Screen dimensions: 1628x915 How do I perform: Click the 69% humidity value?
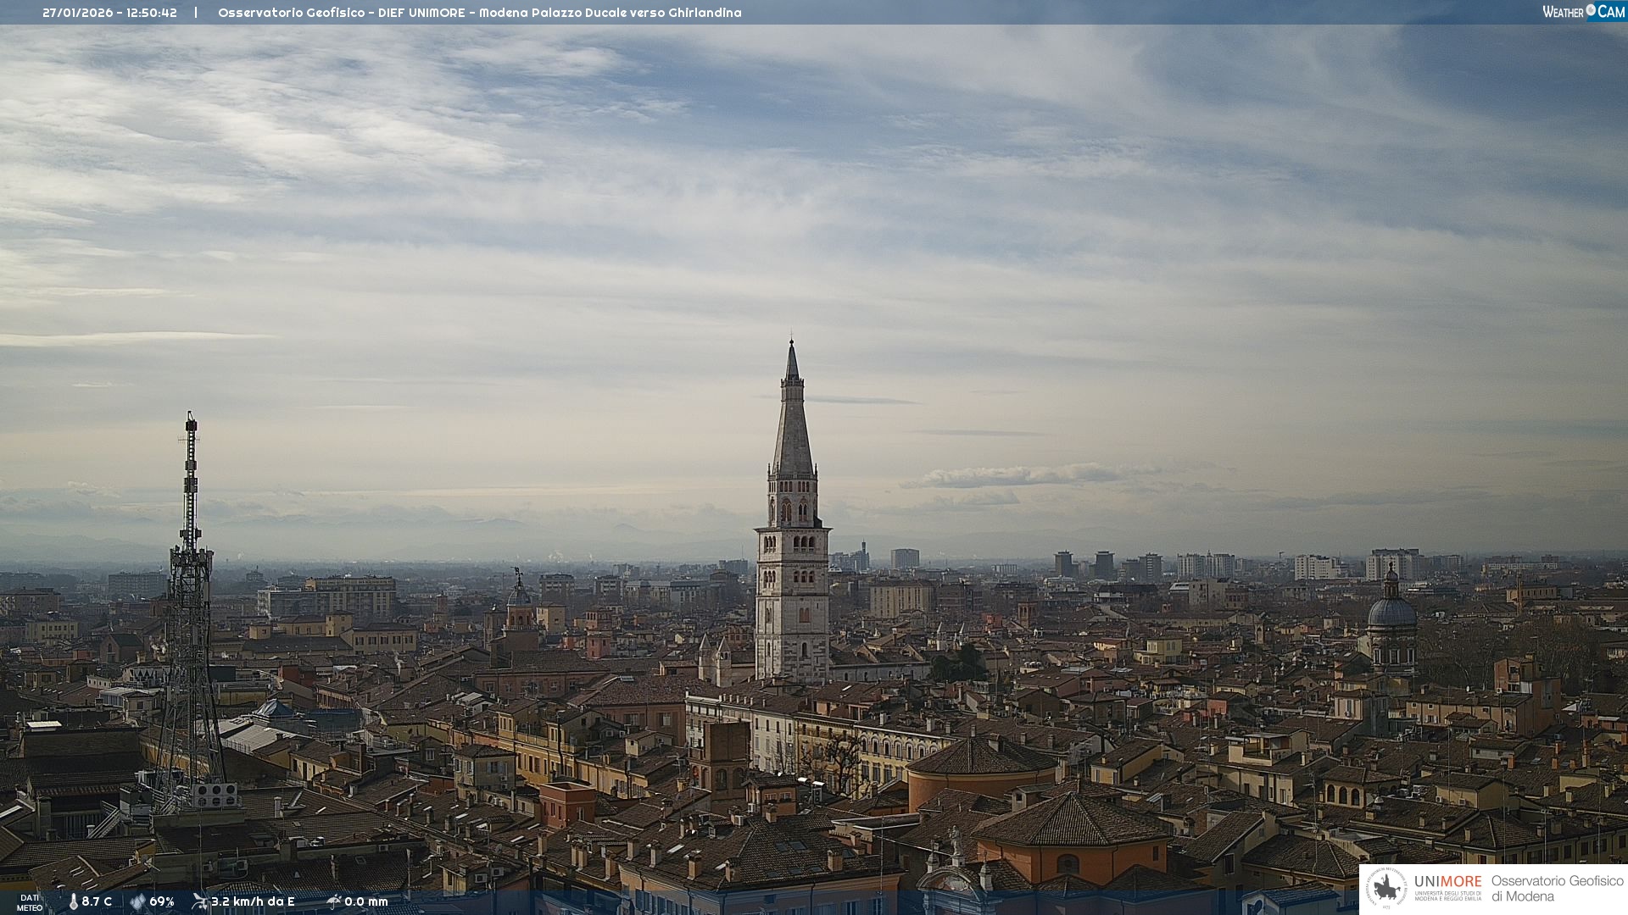pyautogui.click(x=162, y=901)
